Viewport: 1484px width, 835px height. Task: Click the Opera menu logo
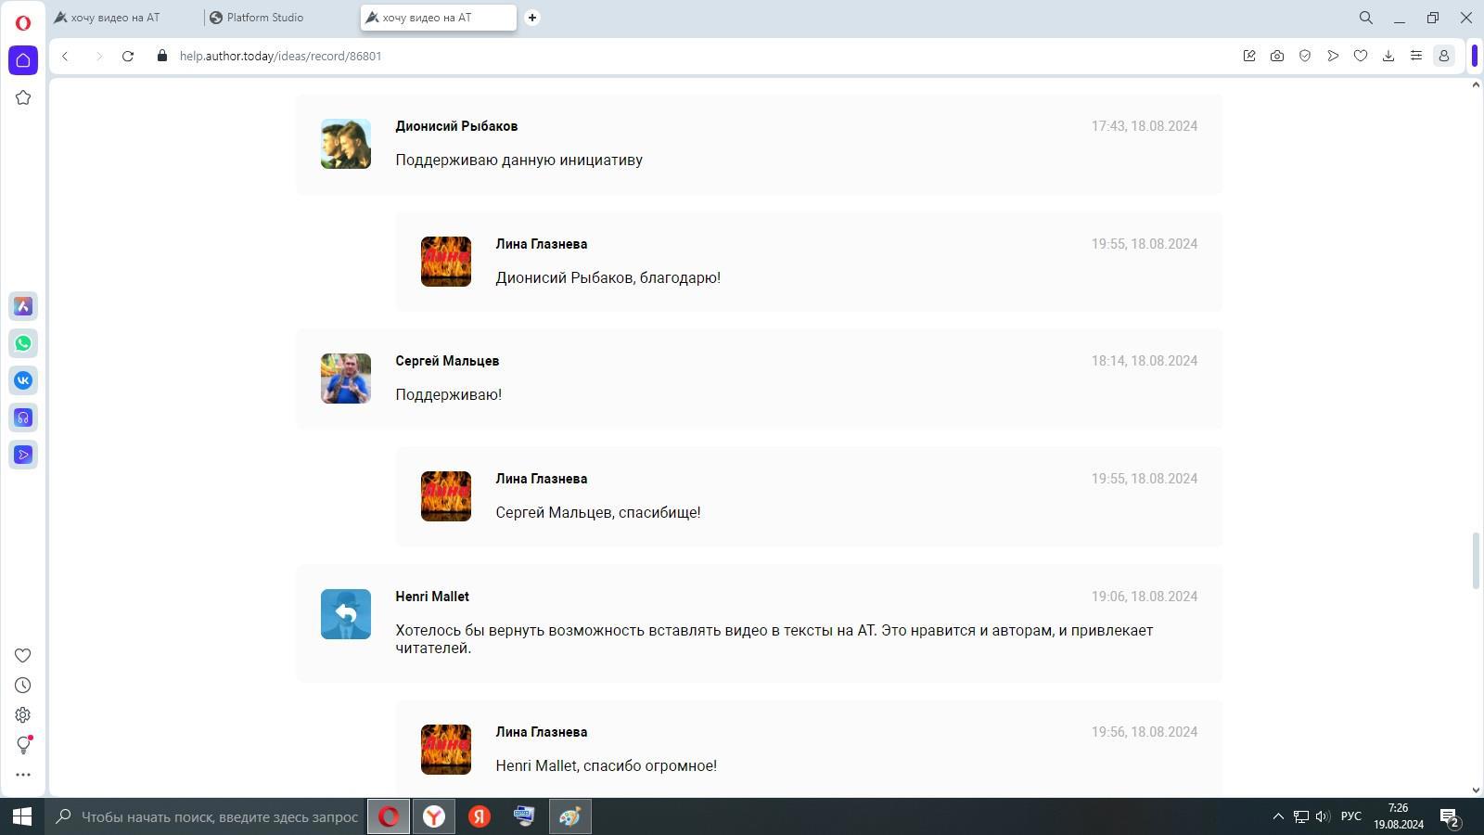[23, 21]
